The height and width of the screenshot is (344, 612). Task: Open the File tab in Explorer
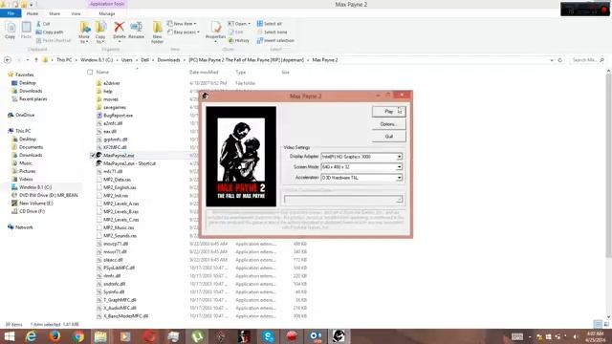(x=11, y=13)
